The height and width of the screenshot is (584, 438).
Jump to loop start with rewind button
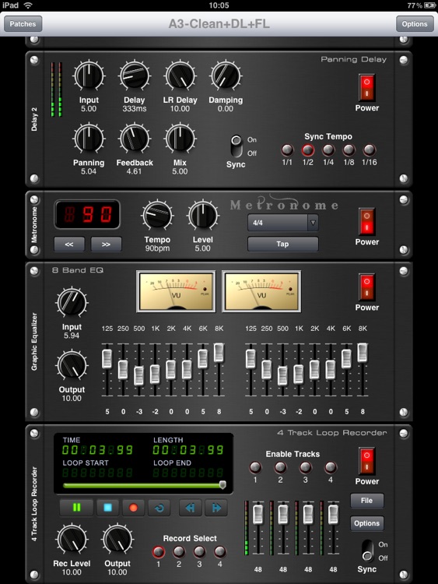tap(190, 508)
